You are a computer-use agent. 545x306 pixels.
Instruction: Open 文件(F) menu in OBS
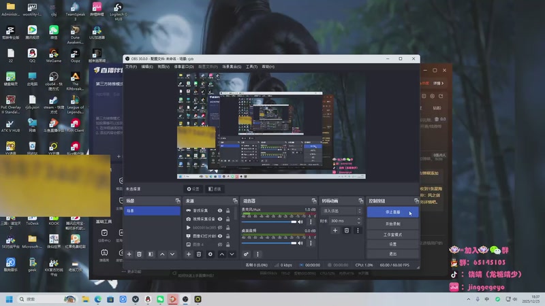[131, 67]
